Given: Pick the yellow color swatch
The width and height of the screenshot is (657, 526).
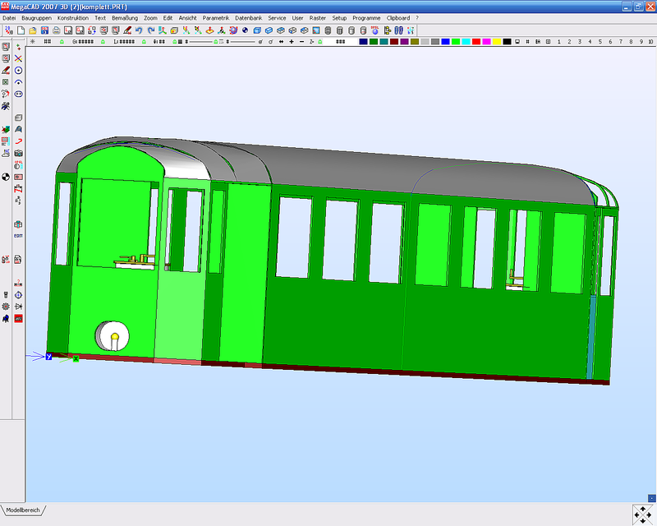Looking at the screenshot, I should click(497, 42).
